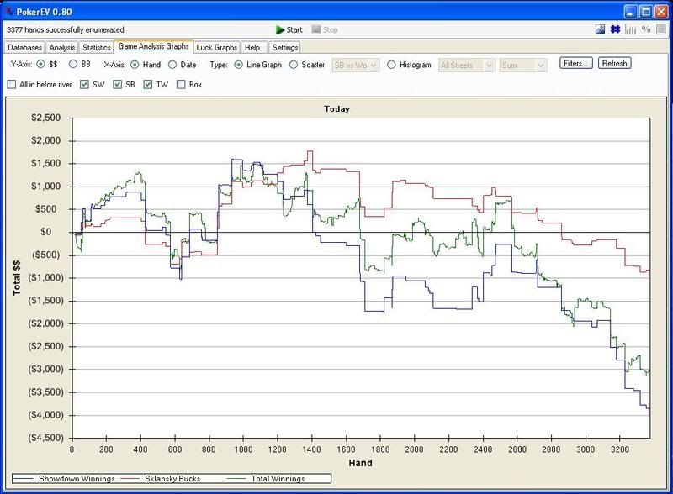
Task: Click the Start label in the toolbar
Action: click(x=294, y=29)
